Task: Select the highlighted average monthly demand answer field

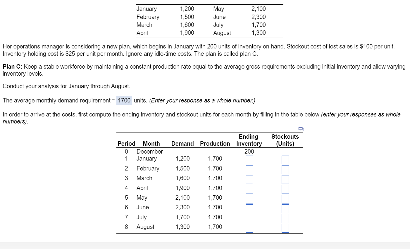Action: 124,100
